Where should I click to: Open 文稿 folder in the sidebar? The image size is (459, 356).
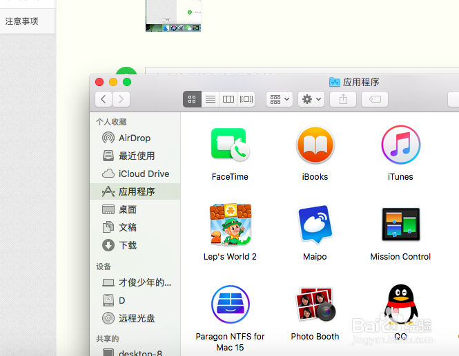pos(135,227)
